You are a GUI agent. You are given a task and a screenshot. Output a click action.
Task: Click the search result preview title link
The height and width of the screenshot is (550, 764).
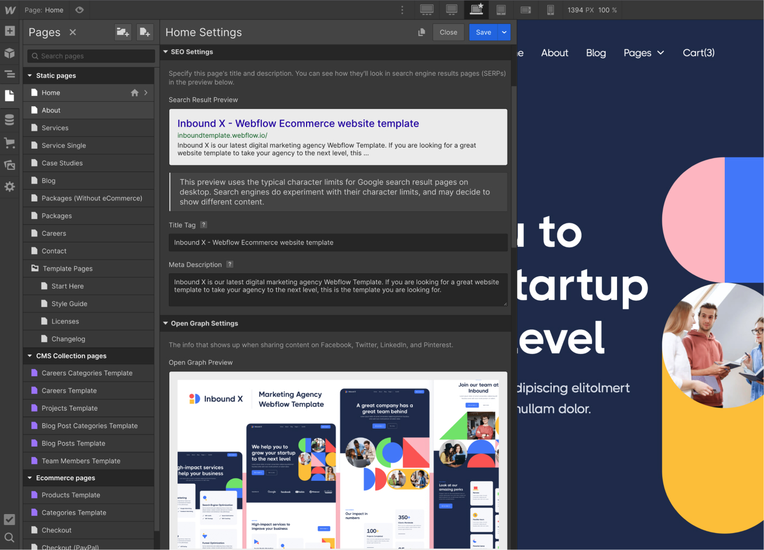(298, 124)
